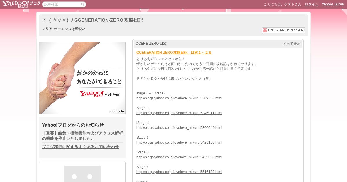Image resolution: width=347 pixels, height=182 pixels.
Task: Open the 目次１～２５ article title
Action: 174,53
